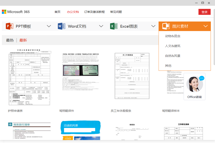Select 动物&昆虫 from the dropdown menu
Image resolution: width=215 pixels, height=143 pixels.
coord(173,36)
